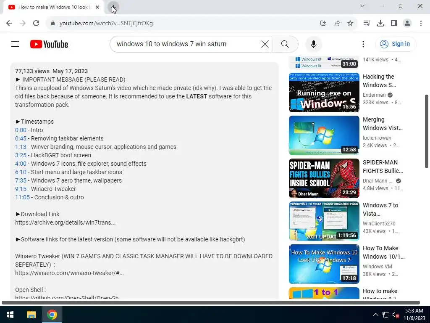
Task: Install YouTube app icon in address bar
Action: tap(323, 23)
